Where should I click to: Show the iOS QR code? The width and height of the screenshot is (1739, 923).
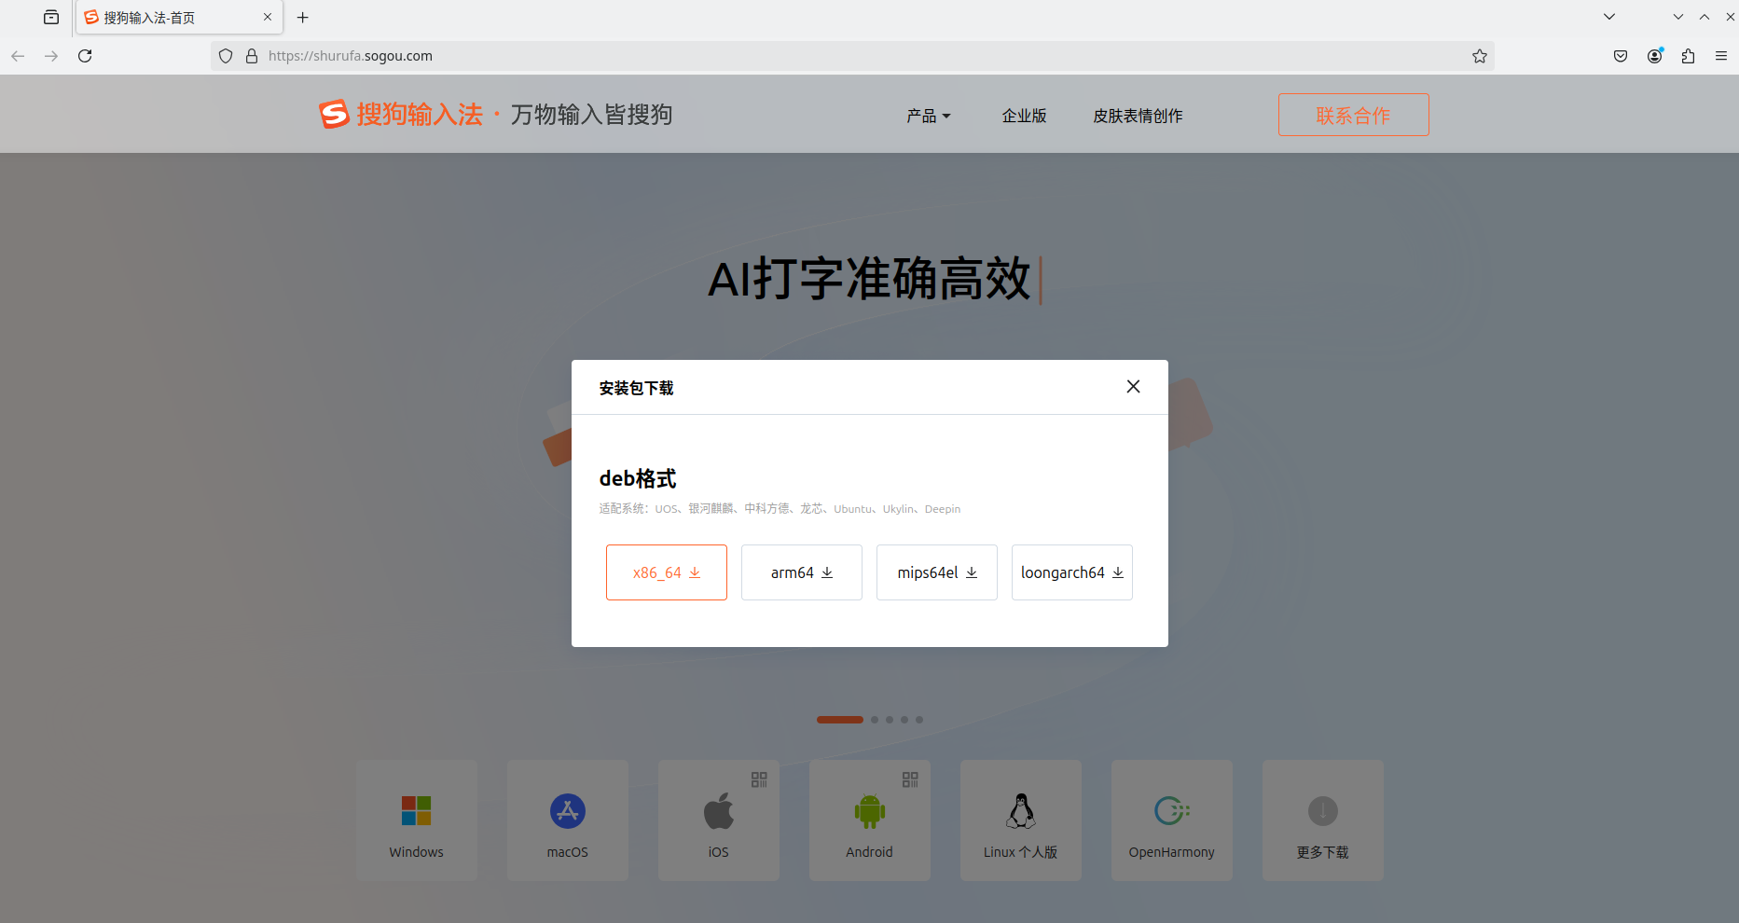tap(759, 779)
